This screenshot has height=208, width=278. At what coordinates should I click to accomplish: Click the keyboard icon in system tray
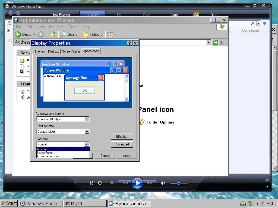243,204
